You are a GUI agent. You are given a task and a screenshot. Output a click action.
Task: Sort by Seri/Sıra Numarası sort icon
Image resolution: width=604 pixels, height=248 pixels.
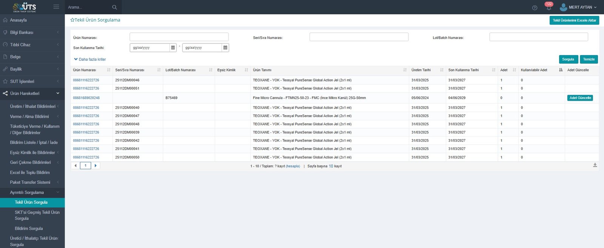coord(159,70)
